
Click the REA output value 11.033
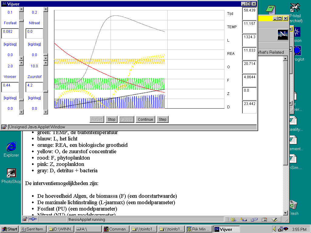249,53
